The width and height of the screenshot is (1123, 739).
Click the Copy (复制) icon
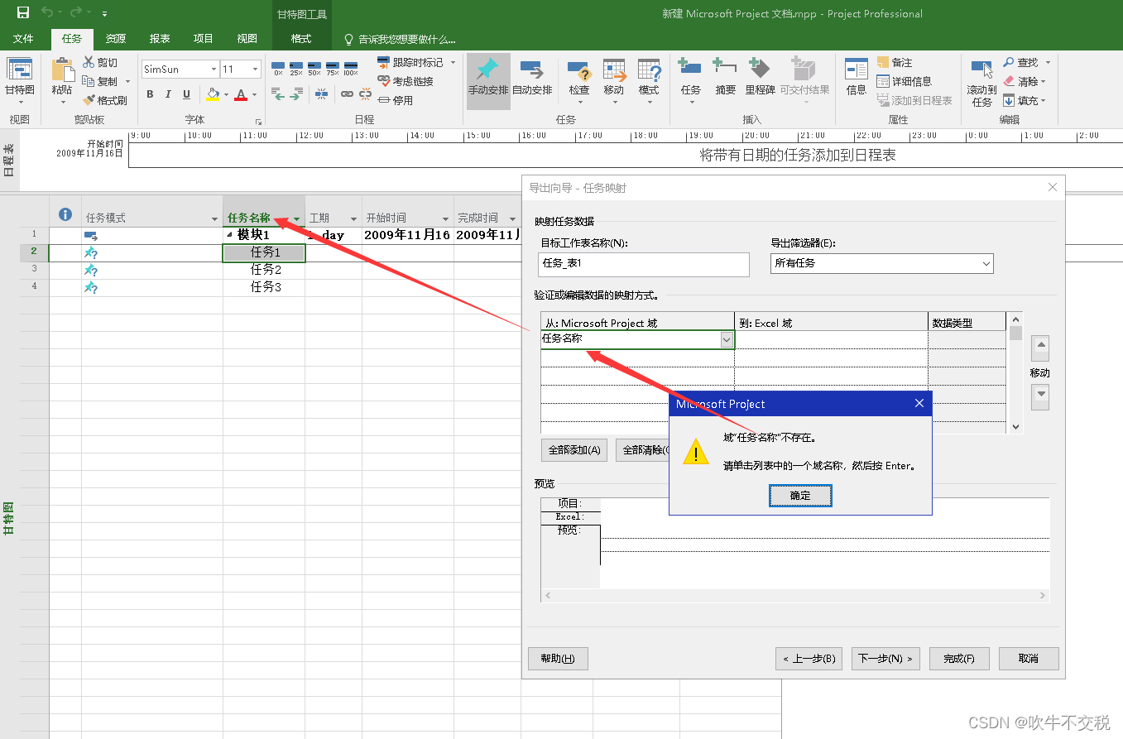point(89,81)
